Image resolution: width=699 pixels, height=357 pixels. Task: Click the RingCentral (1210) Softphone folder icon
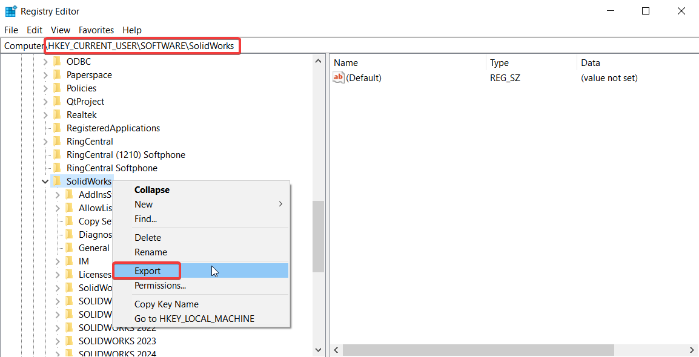(57, 155)
